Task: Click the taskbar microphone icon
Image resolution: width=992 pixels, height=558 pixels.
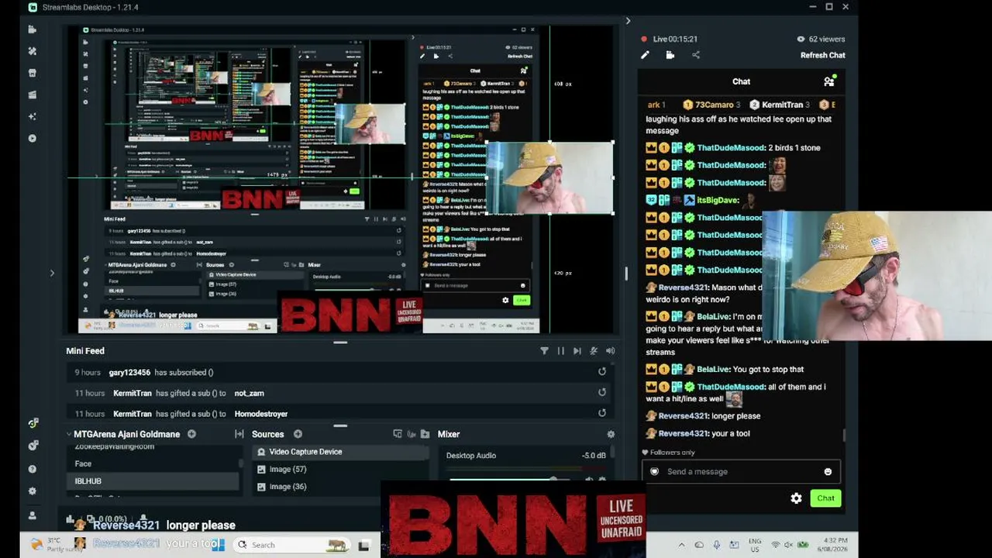Action: 717,545
